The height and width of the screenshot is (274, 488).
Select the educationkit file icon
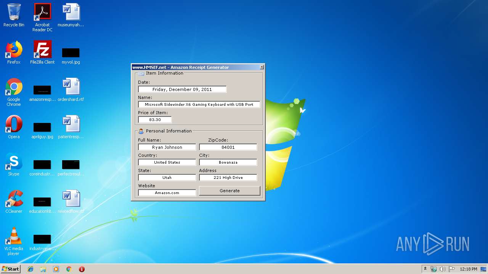[42, 205]
